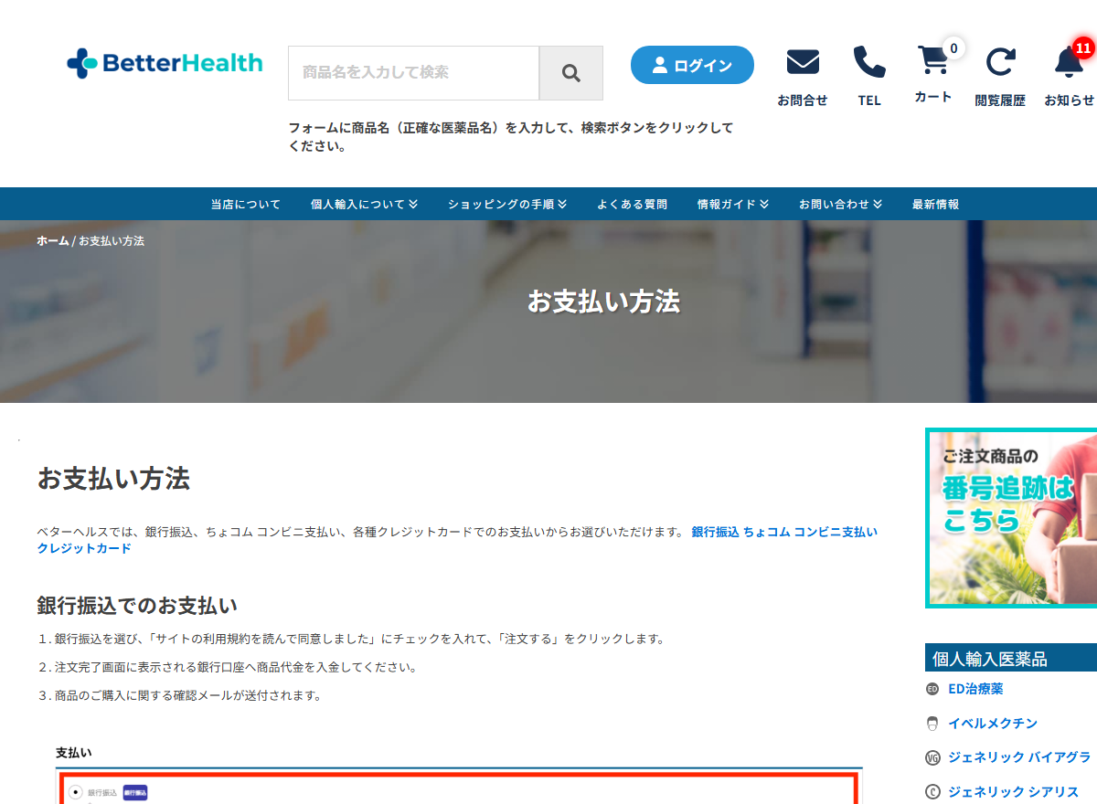Image resolution: width=1097 pixels, height=804 pixels.
Task: Open the お知らせ bell icon
Action: 1069,62
